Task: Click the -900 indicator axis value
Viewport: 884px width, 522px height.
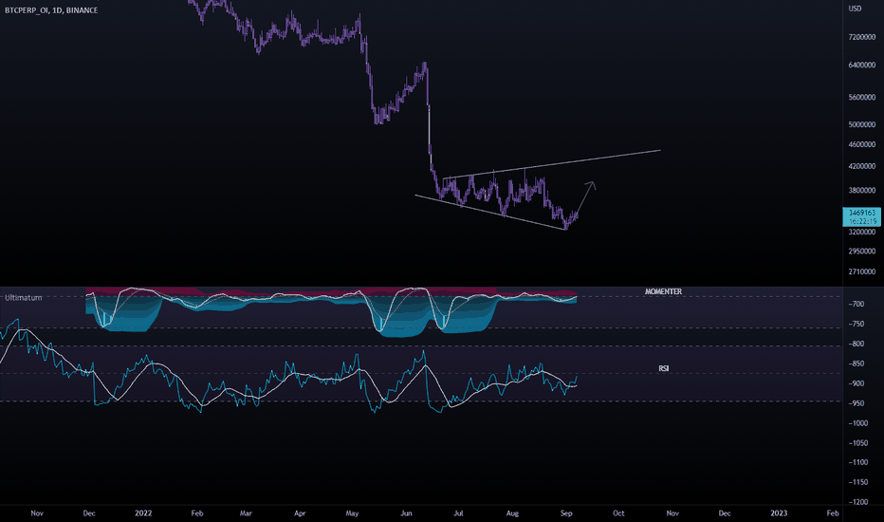Action: click(856, 383)
